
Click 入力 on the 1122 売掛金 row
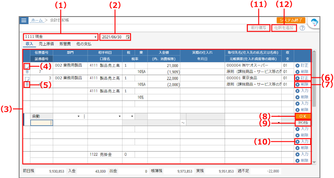[x=302, y=154]
